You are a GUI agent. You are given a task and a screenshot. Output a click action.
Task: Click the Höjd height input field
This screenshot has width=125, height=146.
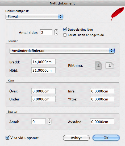click(43, 70)
